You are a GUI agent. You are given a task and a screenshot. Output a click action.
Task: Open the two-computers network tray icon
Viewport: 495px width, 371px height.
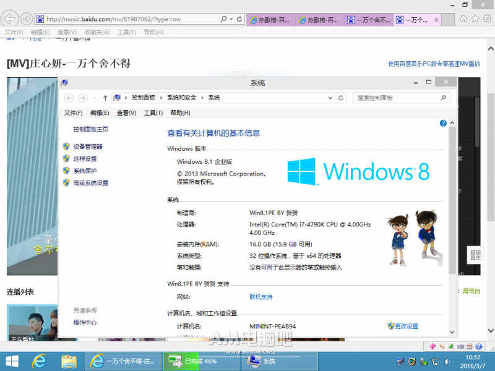tap(400, 362)
